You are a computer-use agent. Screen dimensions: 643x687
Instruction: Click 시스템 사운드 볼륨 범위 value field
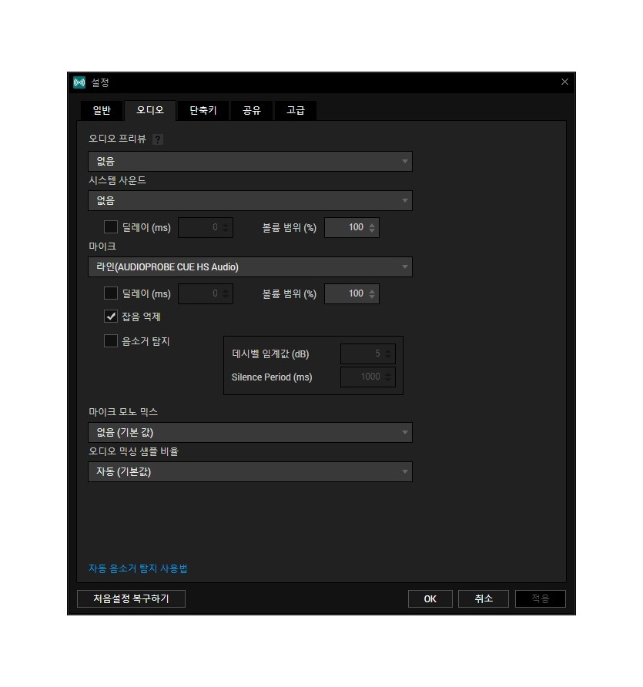[x=352, y=227]
